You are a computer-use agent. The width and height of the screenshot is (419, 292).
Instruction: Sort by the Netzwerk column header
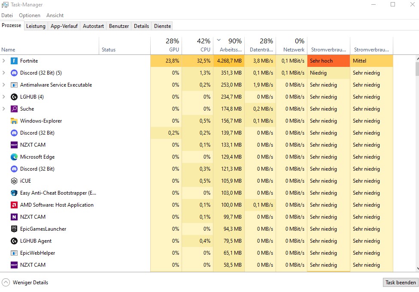tap(291, 45)
